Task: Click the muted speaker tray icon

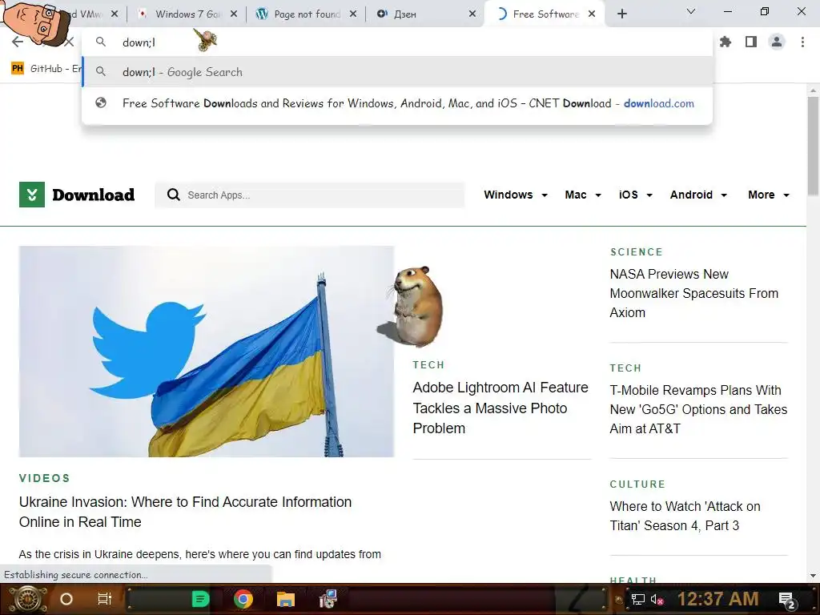Action: pyautogui.click(x=657, y=599)
